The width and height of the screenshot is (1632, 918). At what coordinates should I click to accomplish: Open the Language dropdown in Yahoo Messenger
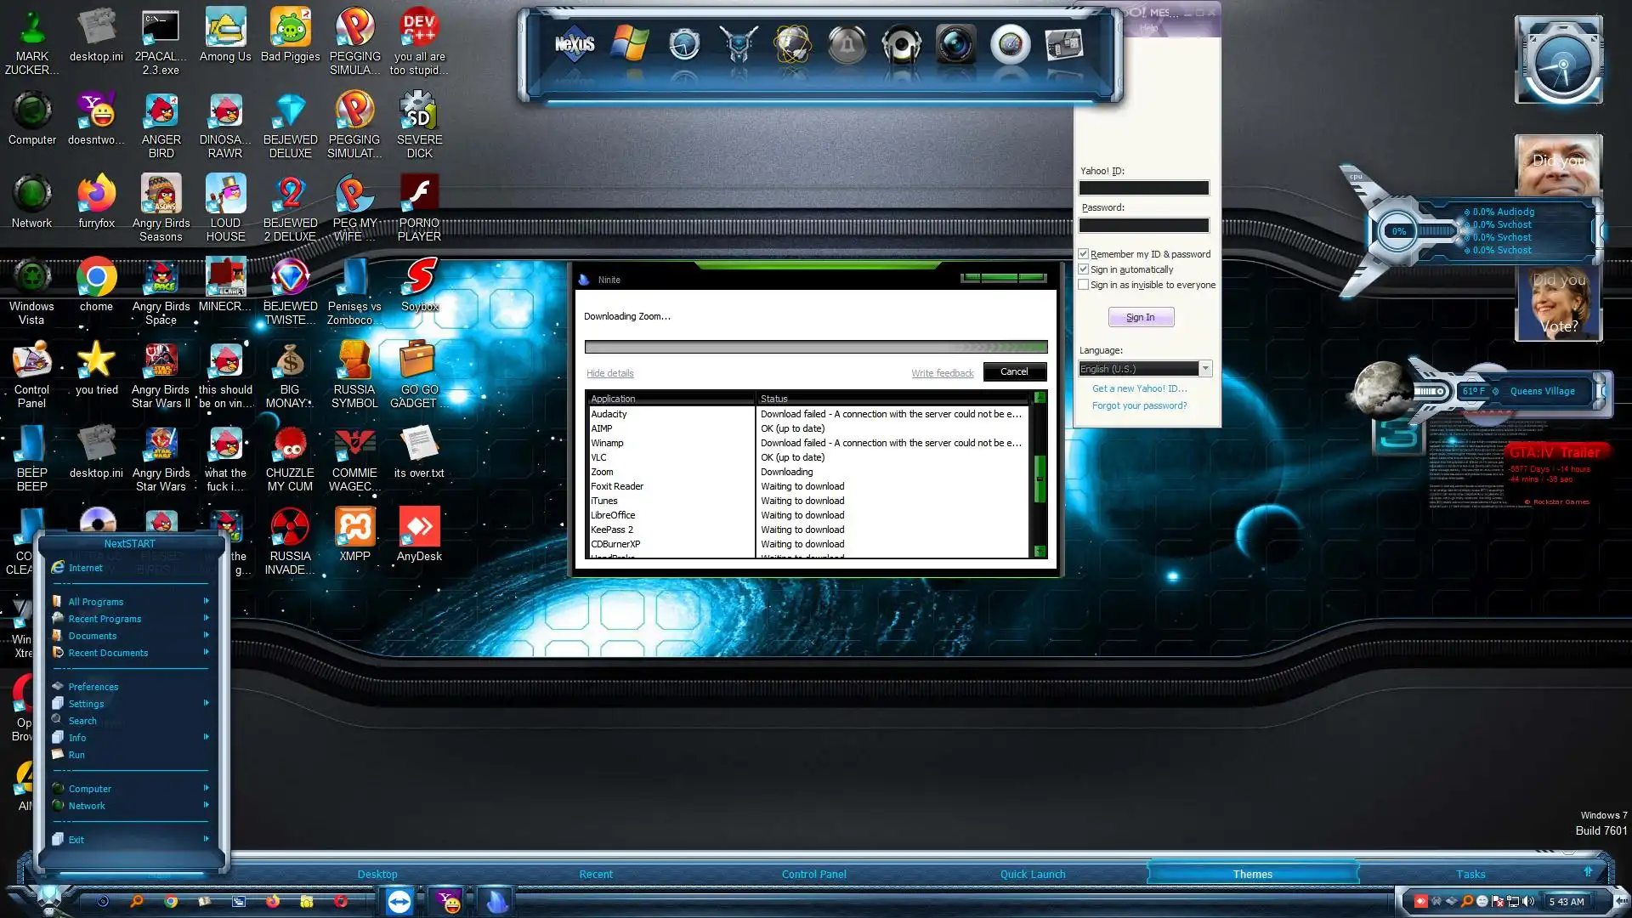1204,369
